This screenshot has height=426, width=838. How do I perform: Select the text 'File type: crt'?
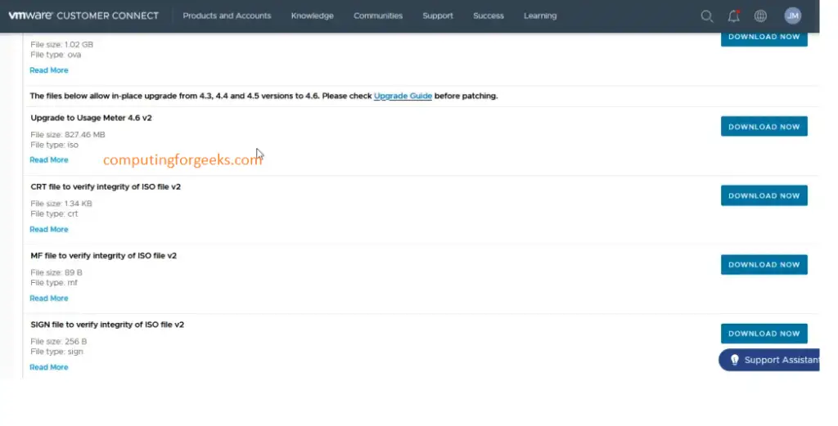click(x=54, y=213)
